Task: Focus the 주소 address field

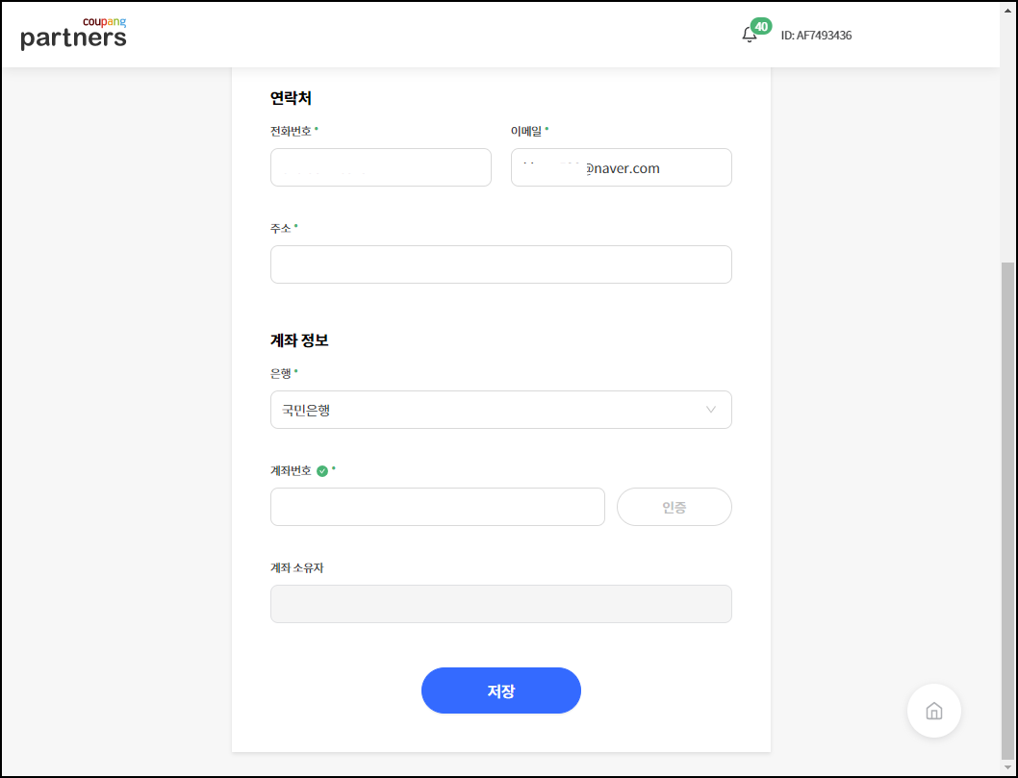Action: 500,264
